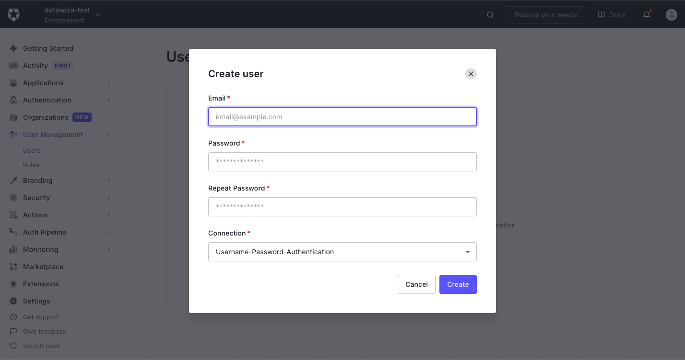Click the Create button
The image size is (685, 360).
point(458,284)
